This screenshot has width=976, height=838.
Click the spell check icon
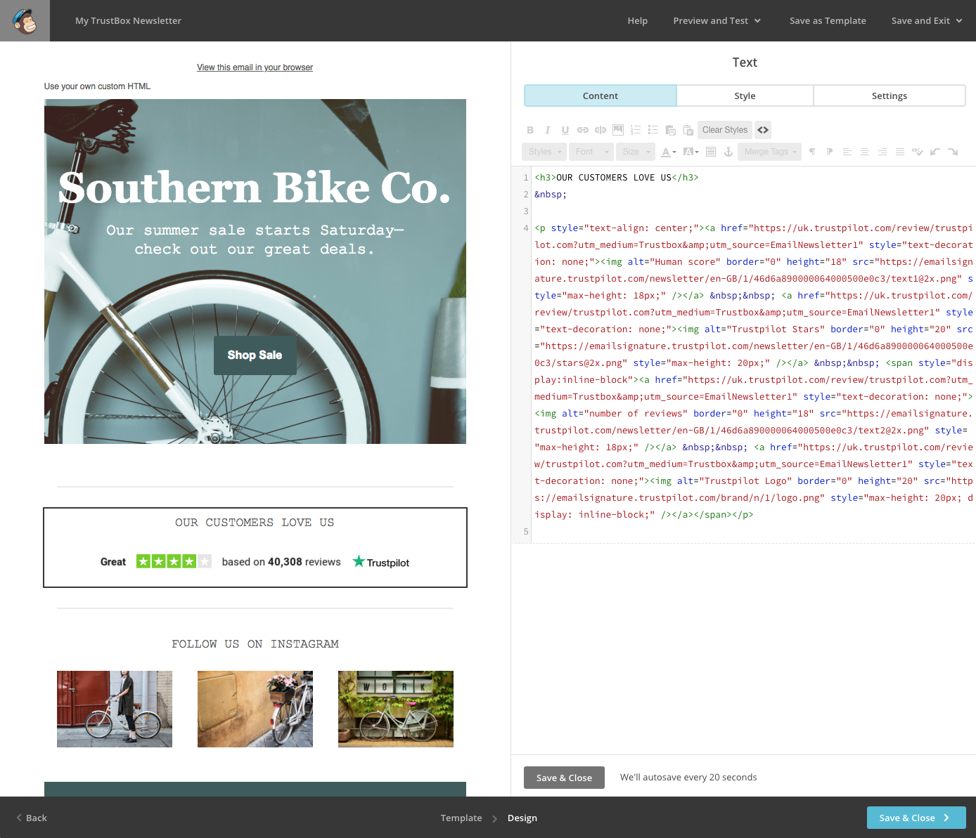pos(918,152)
